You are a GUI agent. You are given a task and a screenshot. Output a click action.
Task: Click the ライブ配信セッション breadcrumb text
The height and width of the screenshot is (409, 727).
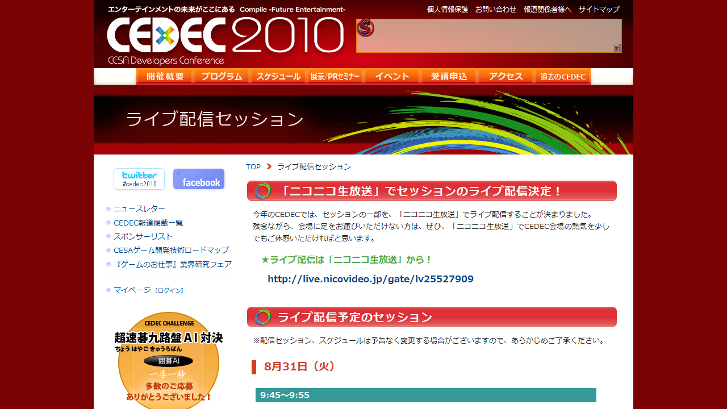point(314,166)
